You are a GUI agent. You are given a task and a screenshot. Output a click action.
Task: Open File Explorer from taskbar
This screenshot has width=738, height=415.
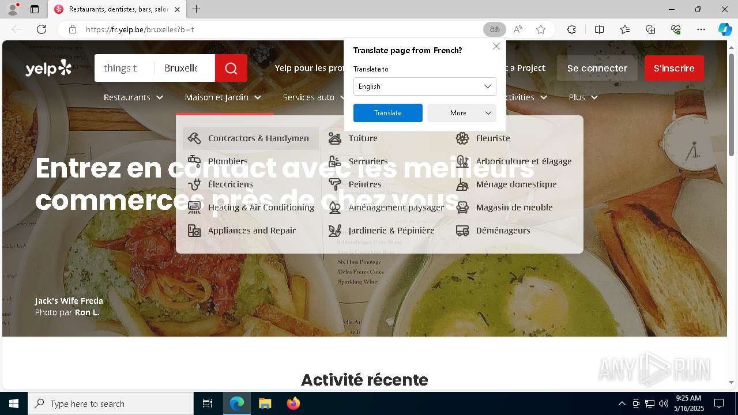click(265, 403)
